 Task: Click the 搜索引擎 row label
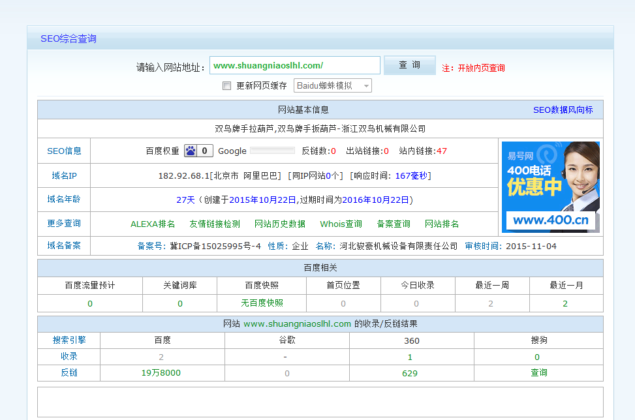[x=69, y=340]
